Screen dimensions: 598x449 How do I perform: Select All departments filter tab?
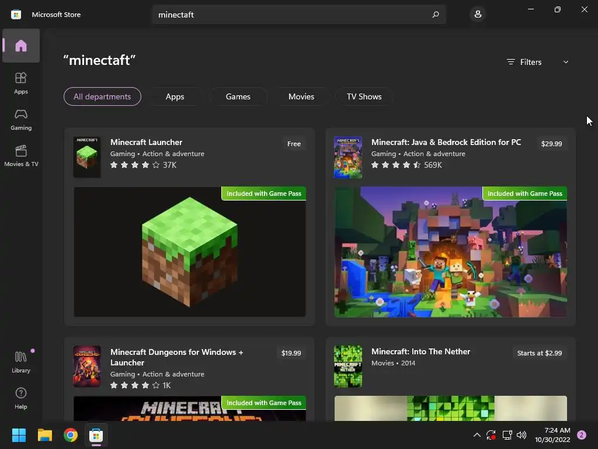(102, 96)
